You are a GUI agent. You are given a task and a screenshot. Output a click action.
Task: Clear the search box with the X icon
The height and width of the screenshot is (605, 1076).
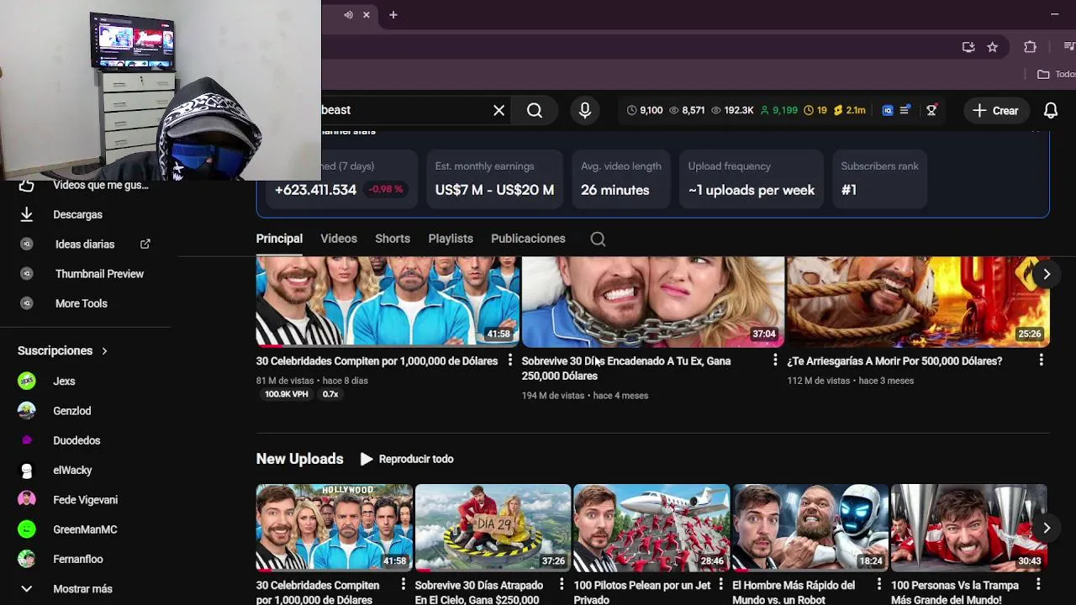498,110
